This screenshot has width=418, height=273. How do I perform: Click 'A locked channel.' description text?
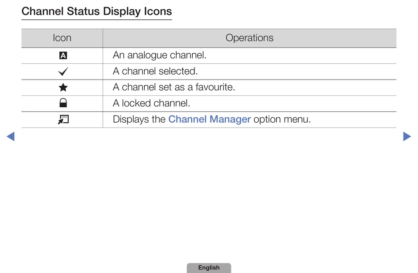(152, 103)
